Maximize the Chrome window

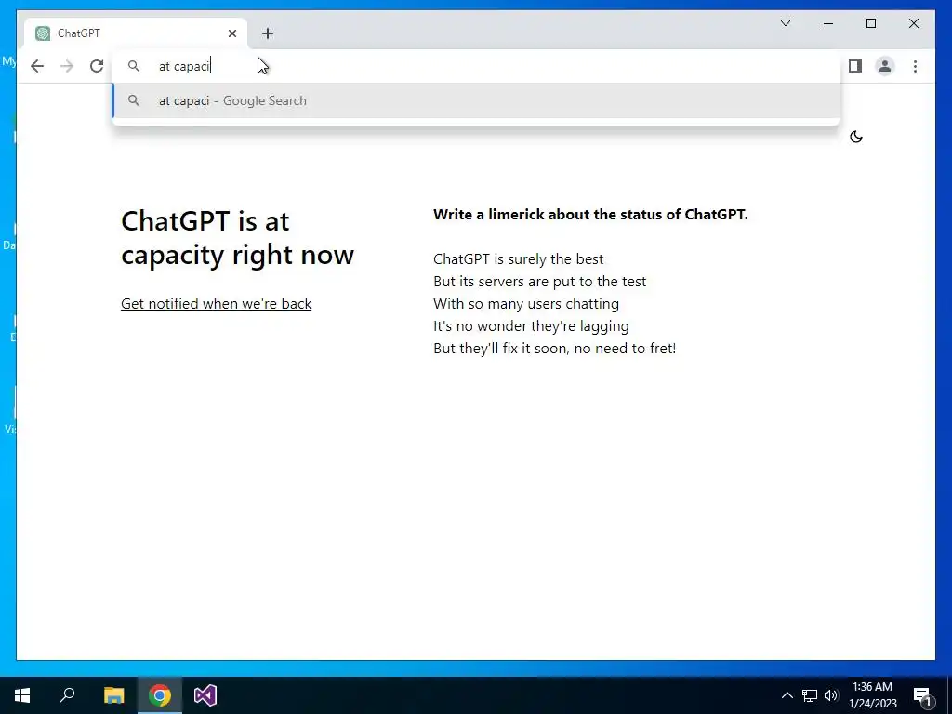(870, 23)
